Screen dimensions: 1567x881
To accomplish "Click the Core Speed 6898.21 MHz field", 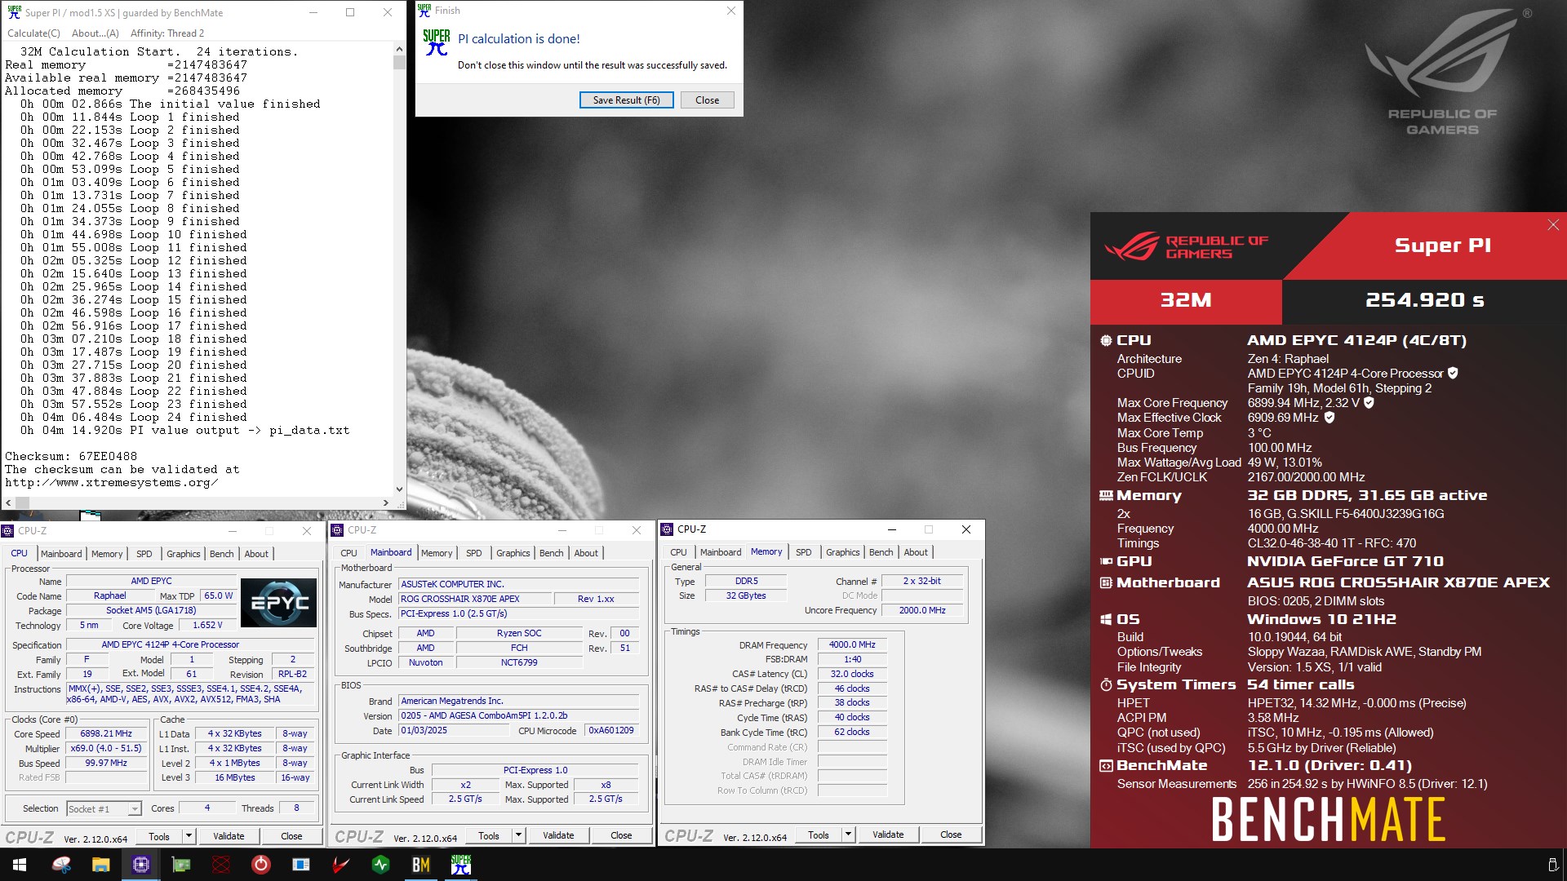I will 106,733.
